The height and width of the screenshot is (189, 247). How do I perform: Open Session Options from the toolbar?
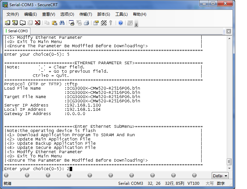[96, 23]
